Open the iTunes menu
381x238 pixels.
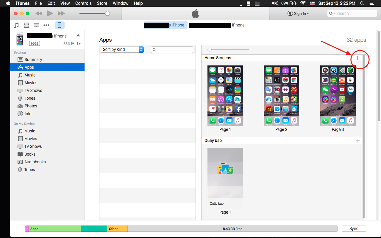(x=23, y=3)
